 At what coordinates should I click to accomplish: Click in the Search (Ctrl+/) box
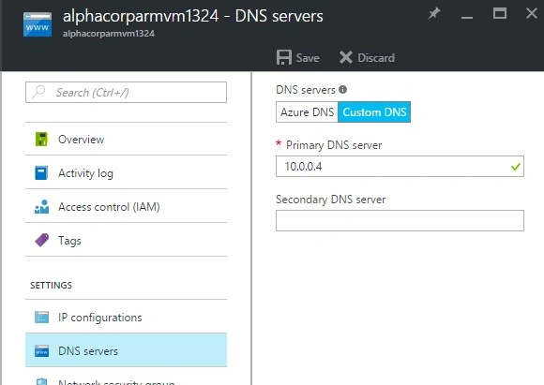pyautogui.click(x=126, y=92)
